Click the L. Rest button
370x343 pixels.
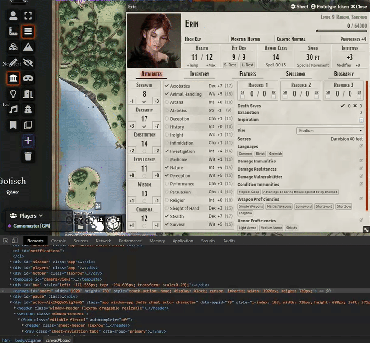[247, 65]
